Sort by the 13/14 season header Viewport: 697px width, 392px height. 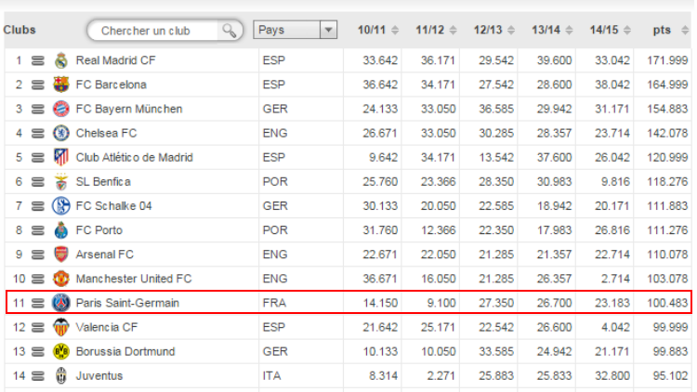click(x=552, y=31)
